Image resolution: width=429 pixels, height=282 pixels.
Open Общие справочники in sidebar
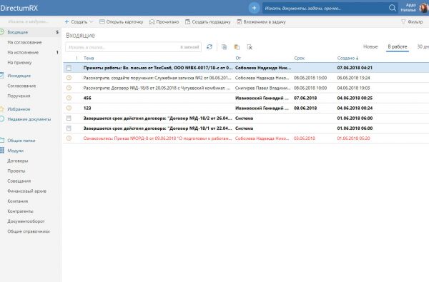click(29, 231)
